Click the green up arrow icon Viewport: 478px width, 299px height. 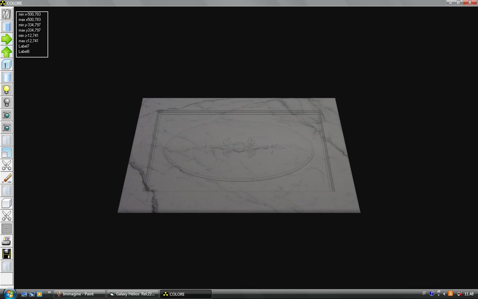click(7, 52)
